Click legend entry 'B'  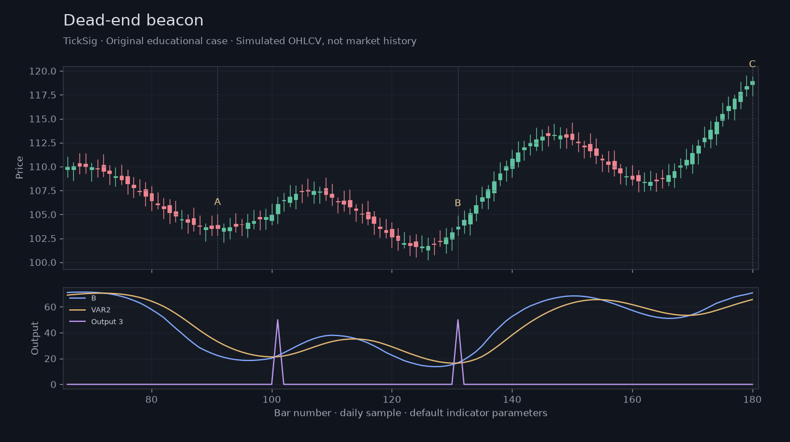tap(94, 298)
